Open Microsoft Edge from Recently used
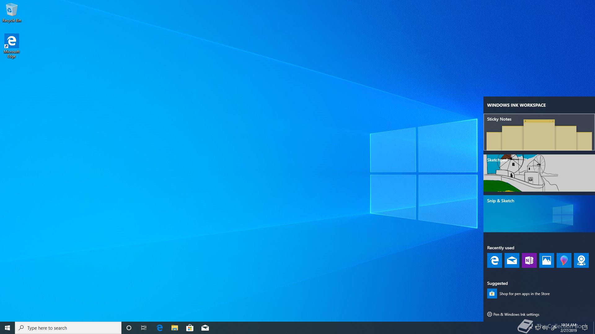This screenshot has width=595, height=334. coord(494,260)
